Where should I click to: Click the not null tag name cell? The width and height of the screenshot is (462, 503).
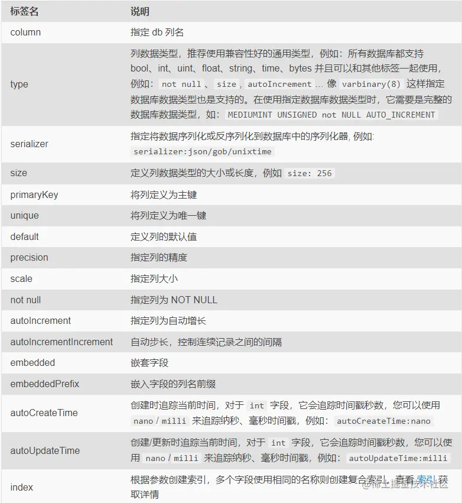tap(25, 300)
